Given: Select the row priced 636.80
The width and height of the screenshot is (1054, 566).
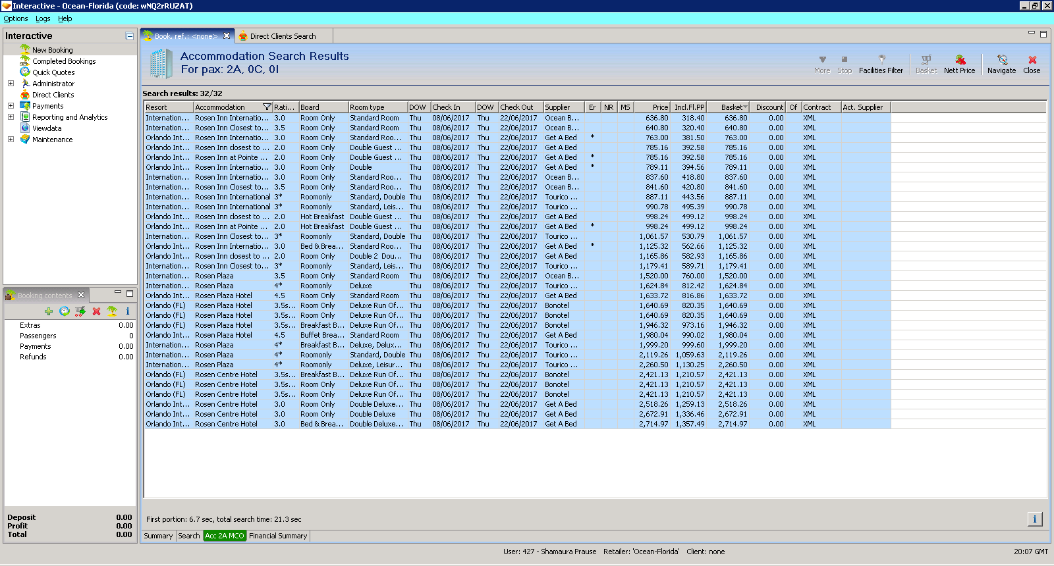Looking at the screenshot, I should [x=517, y=118].
